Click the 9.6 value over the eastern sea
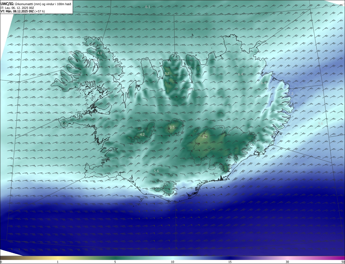345x264 pixels. (320, 123)
